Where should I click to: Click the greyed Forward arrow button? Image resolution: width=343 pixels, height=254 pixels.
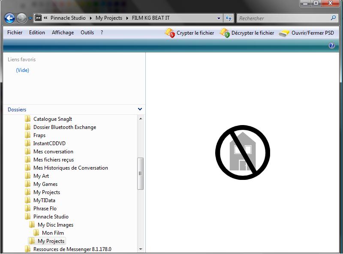coord(21,18)
